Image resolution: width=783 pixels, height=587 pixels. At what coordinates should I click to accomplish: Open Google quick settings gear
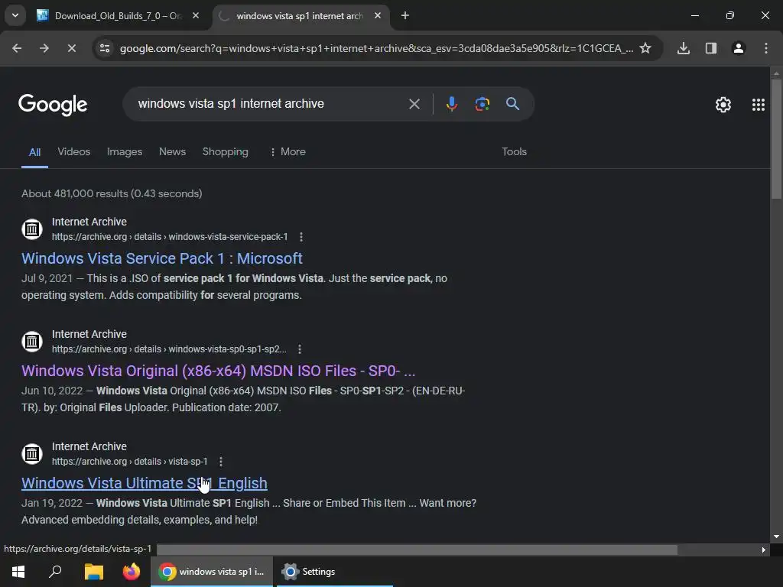pyautogui.click(x=723, y=105)
